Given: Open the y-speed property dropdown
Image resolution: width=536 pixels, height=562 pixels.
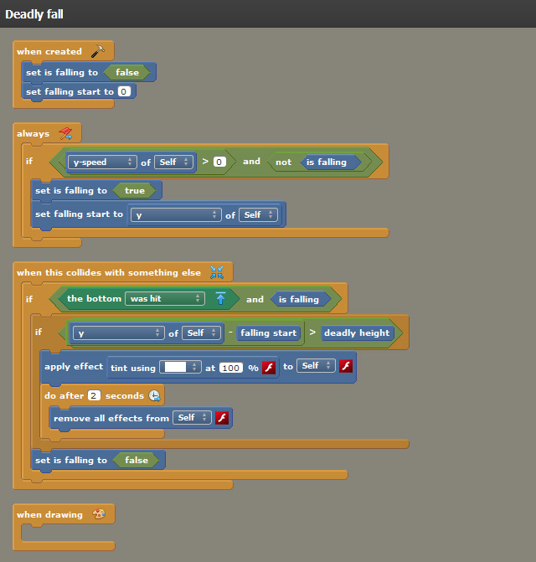Looking at the screenshot, I should click(x=102, y=162).
